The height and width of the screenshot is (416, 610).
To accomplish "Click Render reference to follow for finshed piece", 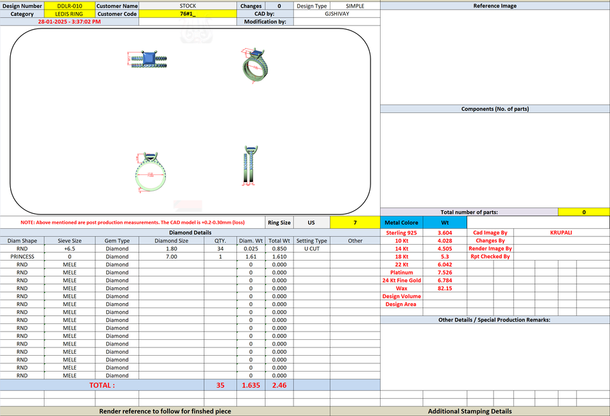I will click(x=165, y=412).
